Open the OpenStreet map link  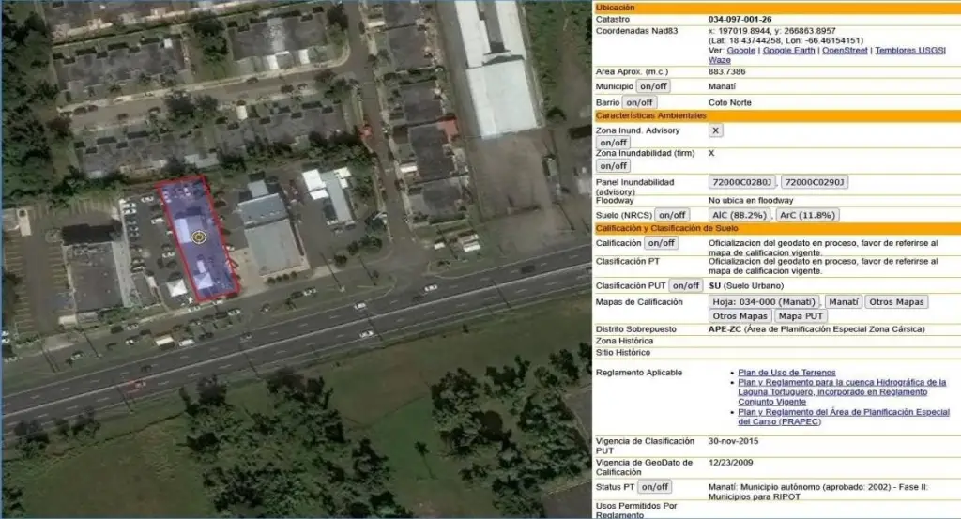[845, 51]
